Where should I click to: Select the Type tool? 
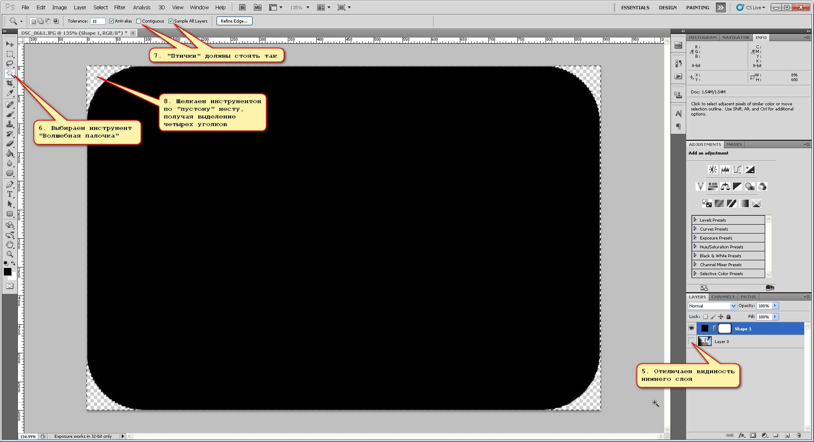click(x=10, y=194)
